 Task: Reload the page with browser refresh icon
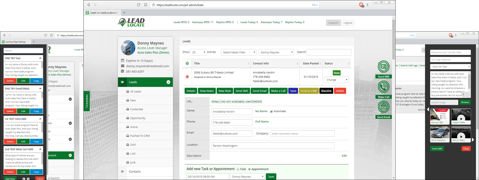coord(139,5)
